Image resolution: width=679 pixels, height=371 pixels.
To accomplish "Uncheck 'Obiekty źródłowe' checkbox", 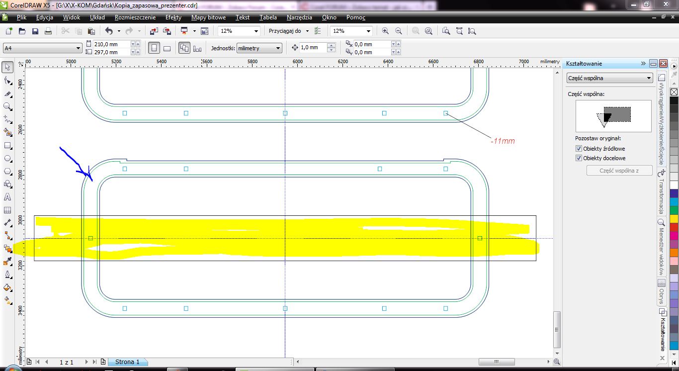I will coord(579,149).
